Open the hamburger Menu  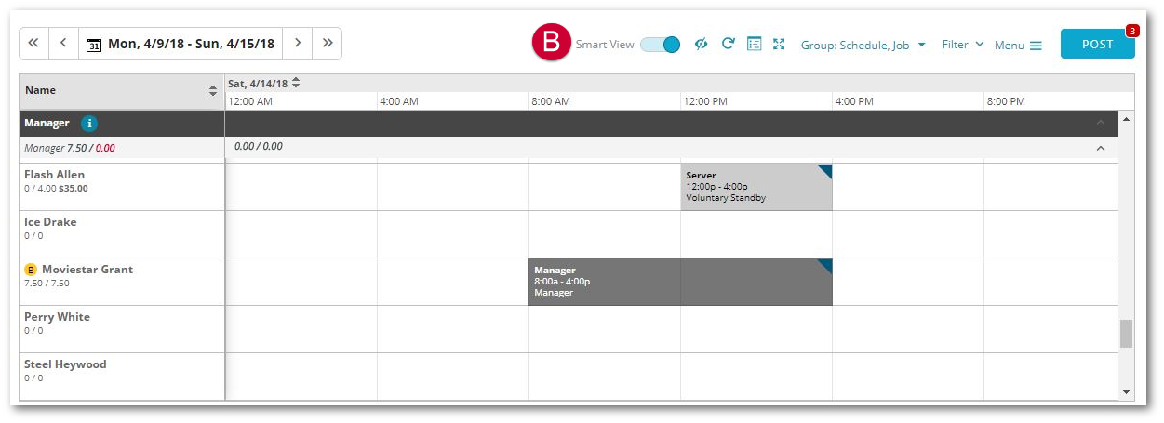pyautogui.click(x=1018, y=45)
